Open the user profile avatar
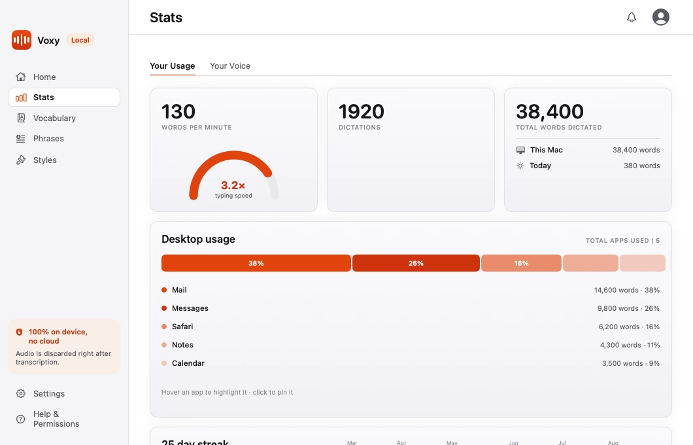This screenshot has height=445, width=693. [x=661, y=17]
